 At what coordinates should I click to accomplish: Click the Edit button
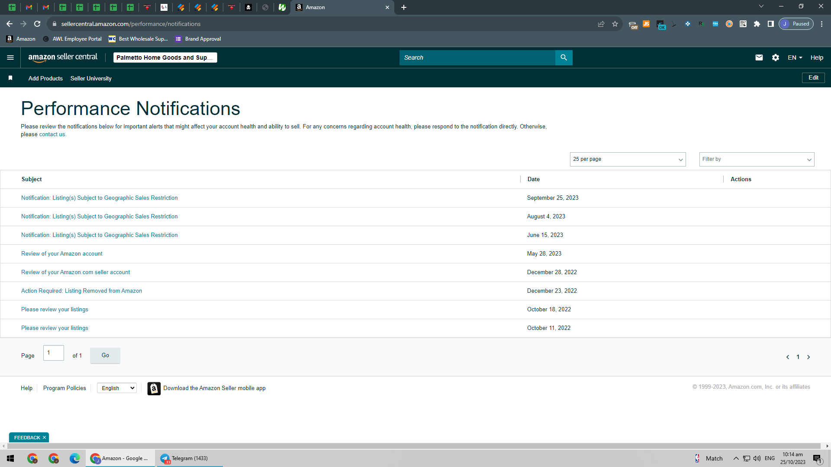pos(813,78)
